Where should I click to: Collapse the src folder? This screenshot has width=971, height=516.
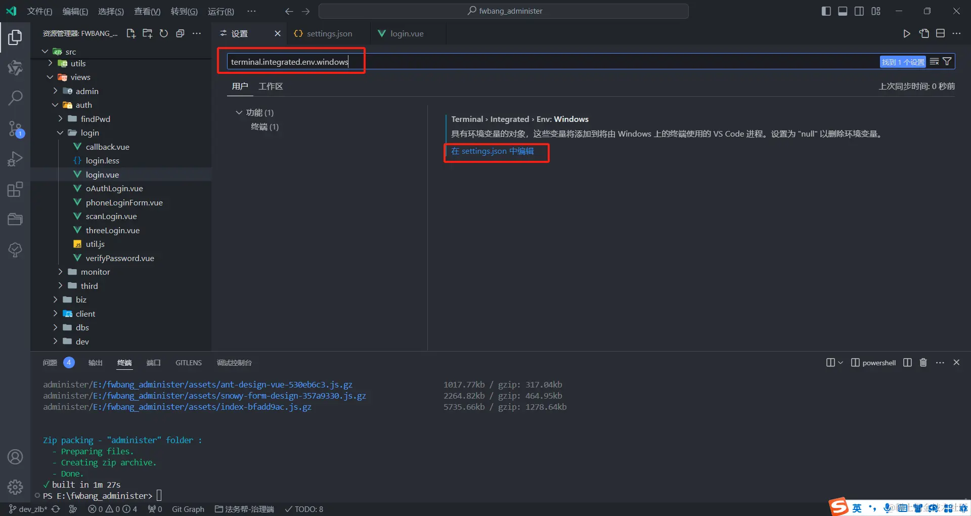[45, 52]
